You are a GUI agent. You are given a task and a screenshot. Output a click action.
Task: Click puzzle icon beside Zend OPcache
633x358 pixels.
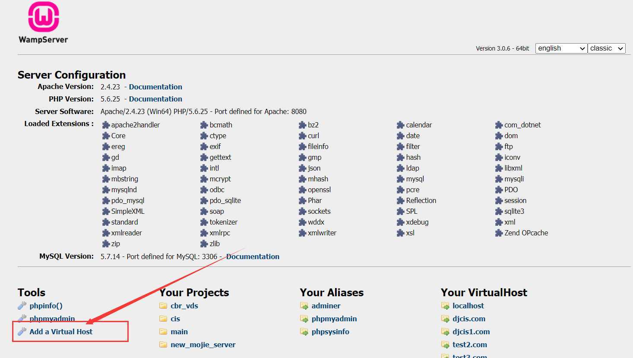coord(499,233)
